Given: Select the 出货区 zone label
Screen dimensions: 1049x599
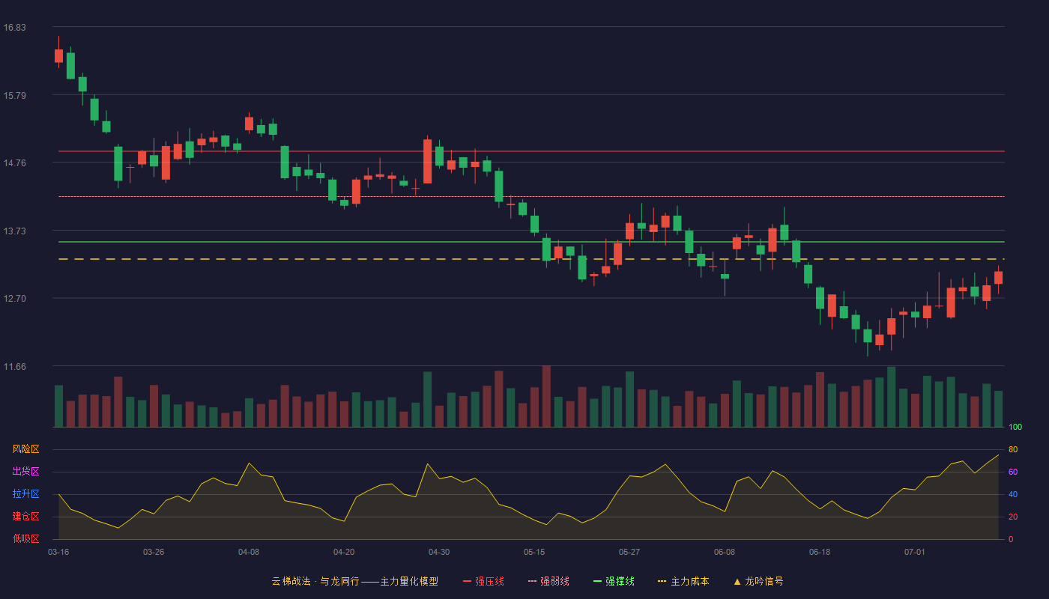Looking at the screenshot, I should [x=25, y=472].
